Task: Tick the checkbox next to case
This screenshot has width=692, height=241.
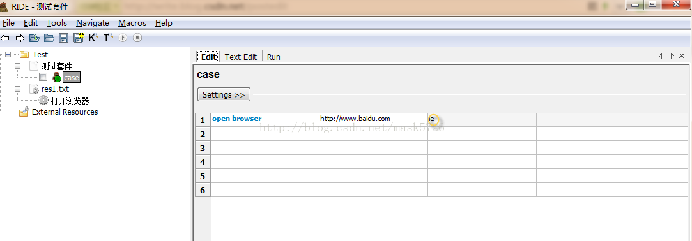Action: pos(43,78)
